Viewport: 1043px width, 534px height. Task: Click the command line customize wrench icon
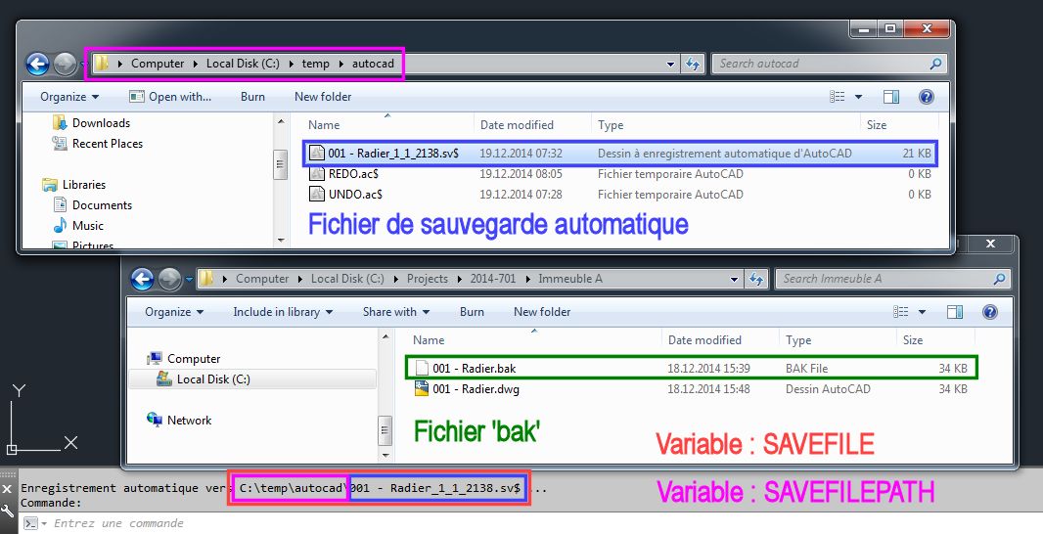[7, 511]
